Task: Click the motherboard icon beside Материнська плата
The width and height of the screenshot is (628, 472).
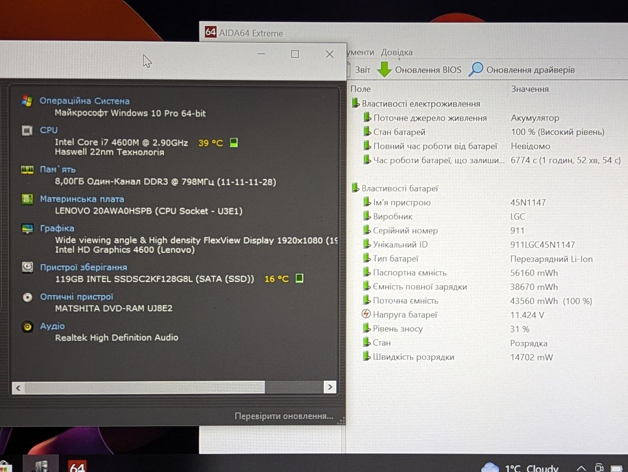Action: coord(27,199)
